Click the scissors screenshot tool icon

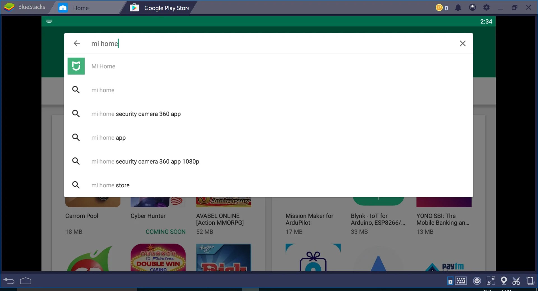[516, 281]
